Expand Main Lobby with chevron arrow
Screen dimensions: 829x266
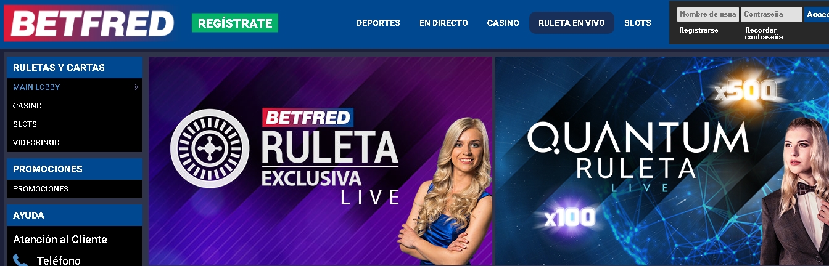[x=136, y=87]
